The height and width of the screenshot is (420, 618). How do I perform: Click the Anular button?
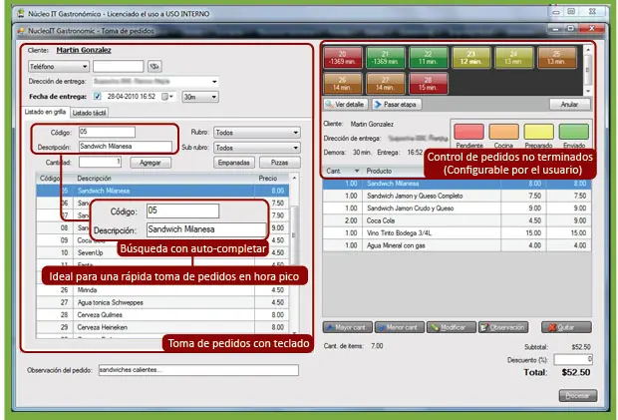point(569,105)
